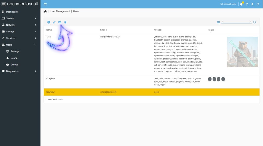
Task: Go to the home breadcrumb icon
Action: click(45, 11)
